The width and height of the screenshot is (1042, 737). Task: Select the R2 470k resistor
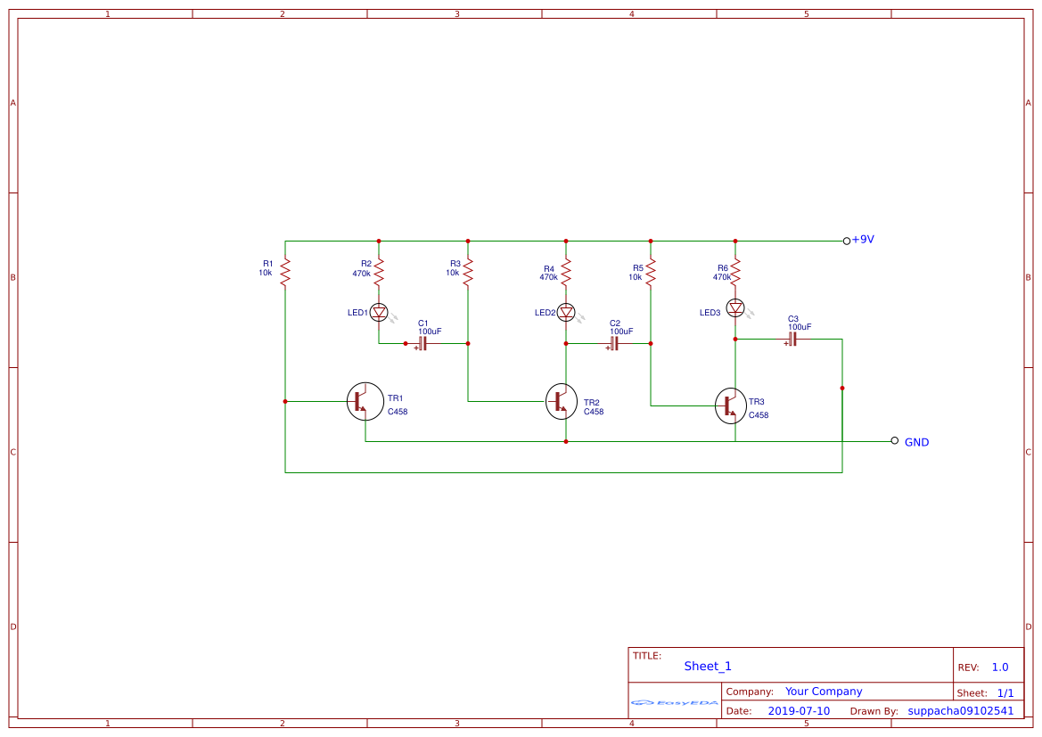(x=379, y=272)
